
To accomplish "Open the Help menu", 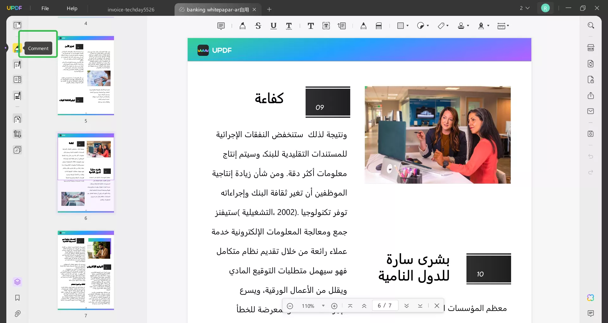I will 72,9.
